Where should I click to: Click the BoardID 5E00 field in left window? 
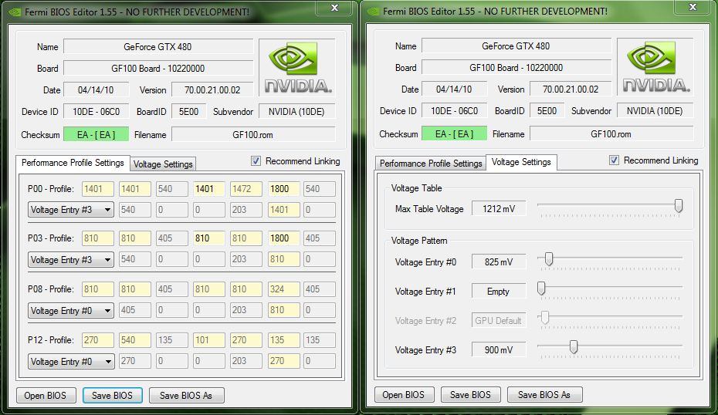coord(188,112)
